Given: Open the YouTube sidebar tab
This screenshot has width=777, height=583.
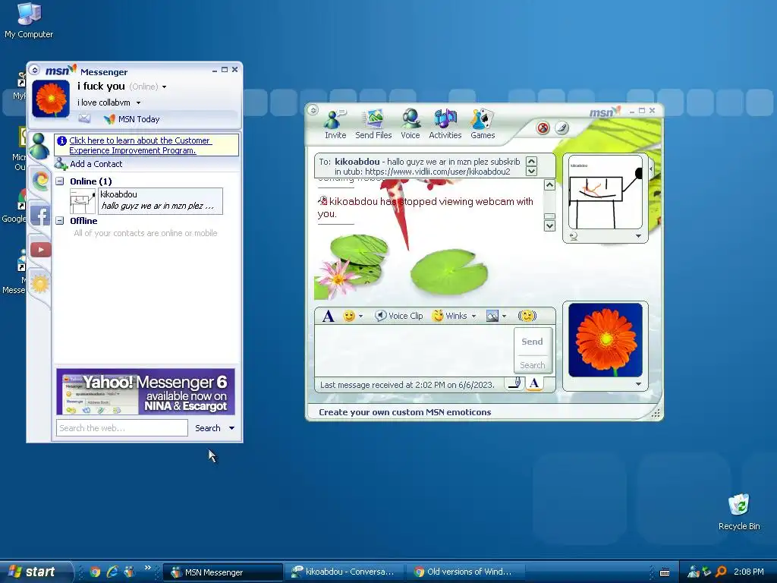Looking at the screenshot, I should [41, 249].
